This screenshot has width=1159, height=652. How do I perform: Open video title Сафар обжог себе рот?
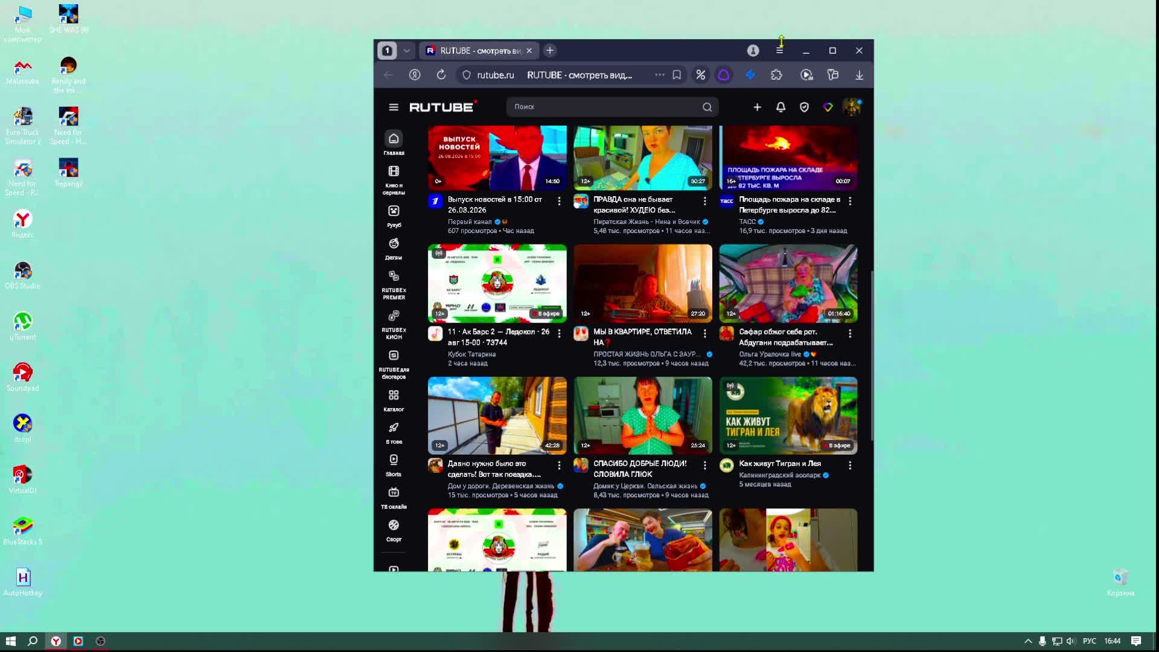point(786,337)
